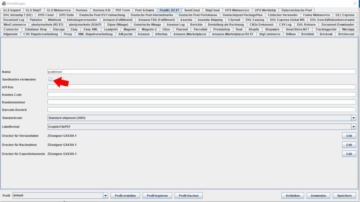
Task: Click the Barcode-Bereich input field
Action: click(x=201, y=110)
